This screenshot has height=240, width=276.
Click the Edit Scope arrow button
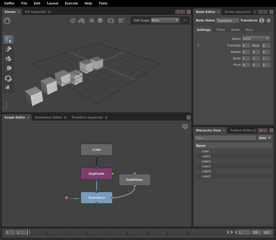(x=184, y=20)
